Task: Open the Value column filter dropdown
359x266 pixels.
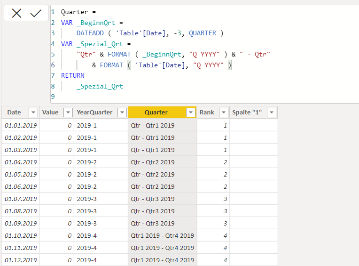Action: tap(68, 113)
